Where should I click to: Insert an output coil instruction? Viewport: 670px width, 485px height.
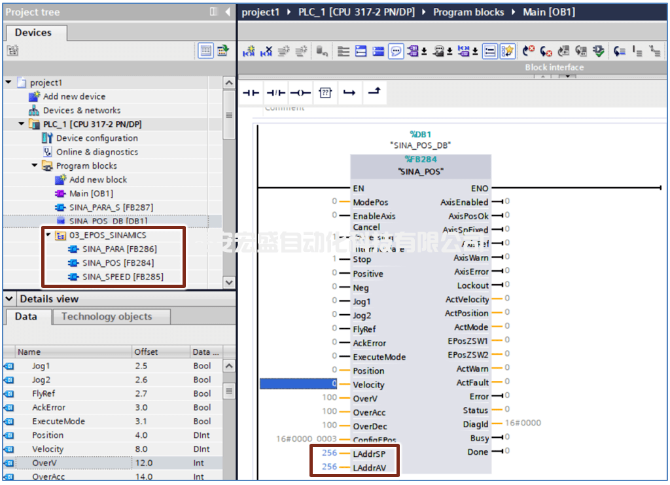tap(300, 93)
